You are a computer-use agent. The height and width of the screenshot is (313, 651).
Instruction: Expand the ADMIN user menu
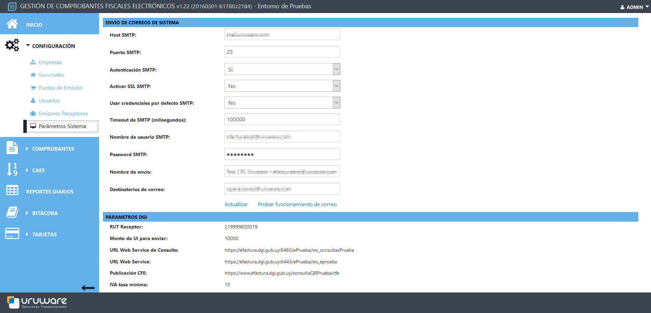pyautogui.click(x=634, y=7)
